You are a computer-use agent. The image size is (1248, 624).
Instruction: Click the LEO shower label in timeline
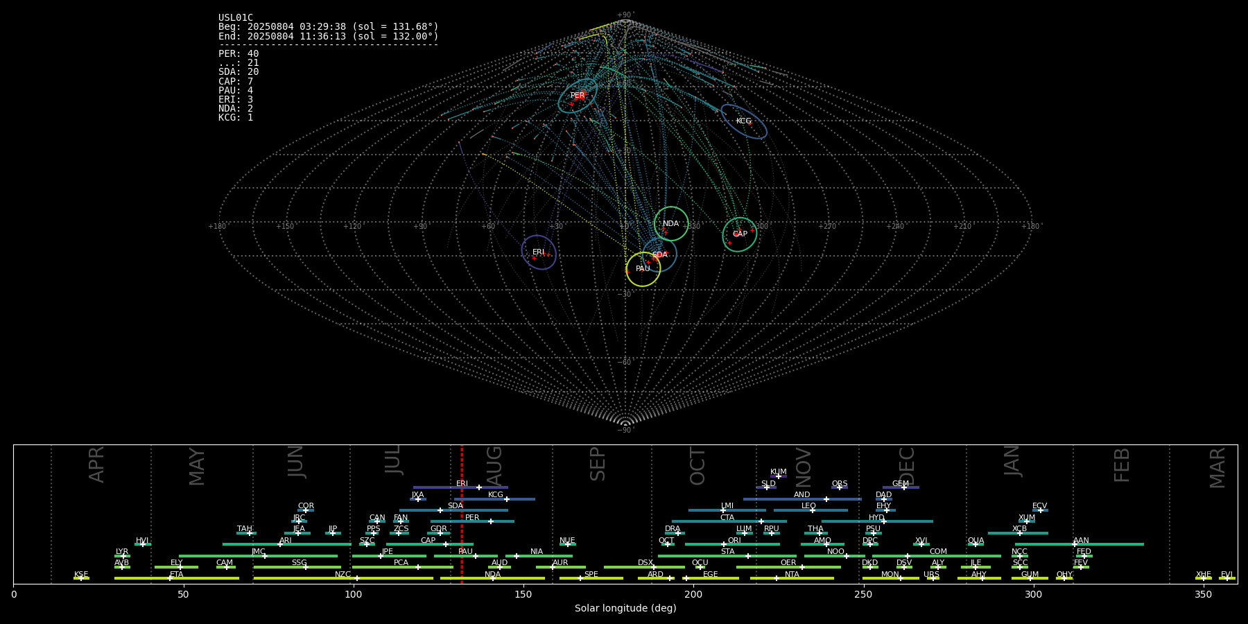[x=808, y=506]
